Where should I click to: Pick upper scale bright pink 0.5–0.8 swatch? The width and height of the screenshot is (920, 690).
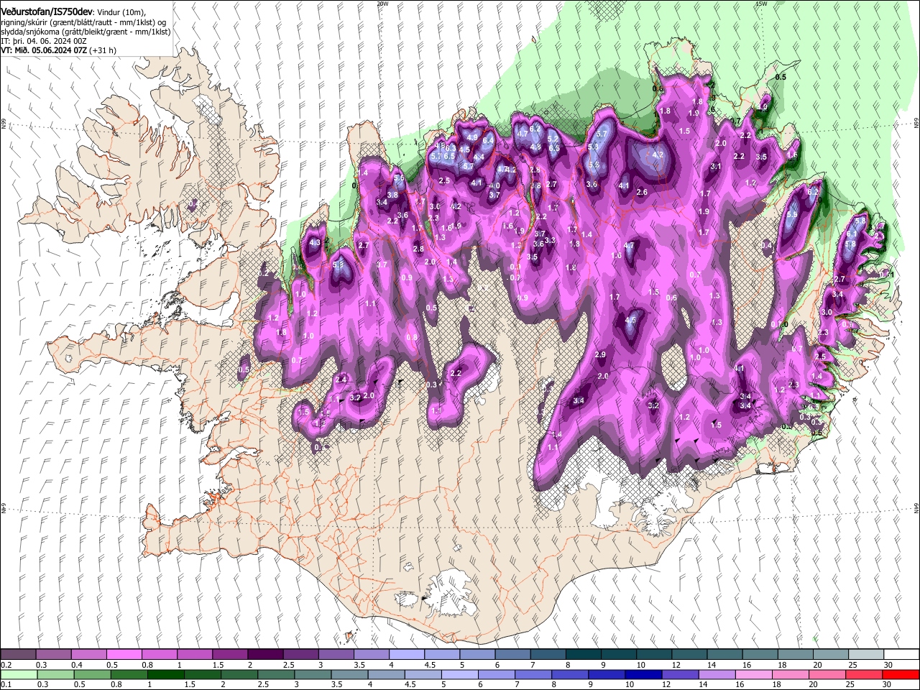pos(124,655)
